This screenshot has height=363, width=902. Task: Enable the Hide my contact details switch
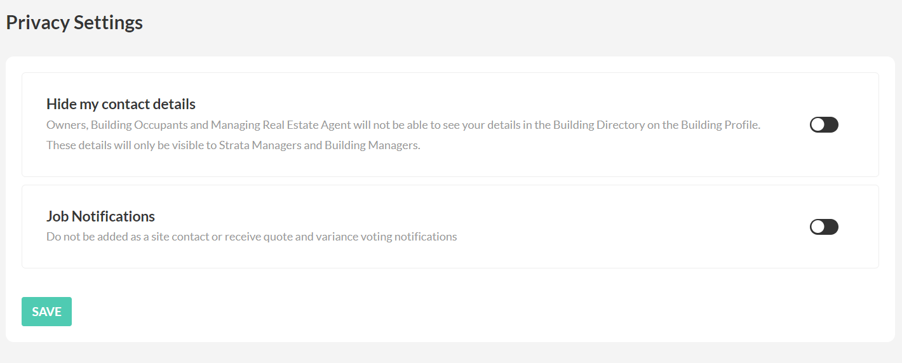click(x=824, y=124)
